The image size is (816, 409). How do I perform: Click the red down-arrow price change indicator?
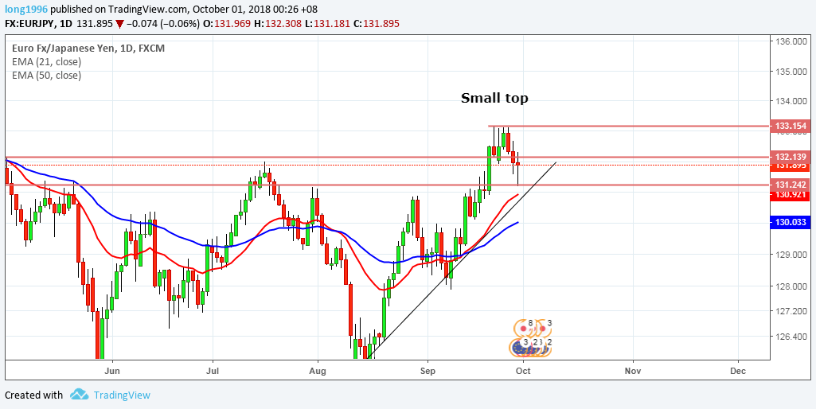[x=119, y=23]
